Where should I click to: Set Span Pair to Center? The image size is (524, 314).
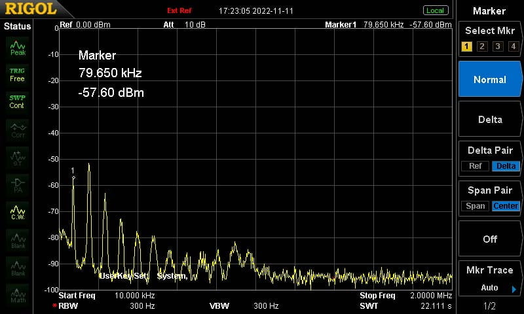coord(506,206)
